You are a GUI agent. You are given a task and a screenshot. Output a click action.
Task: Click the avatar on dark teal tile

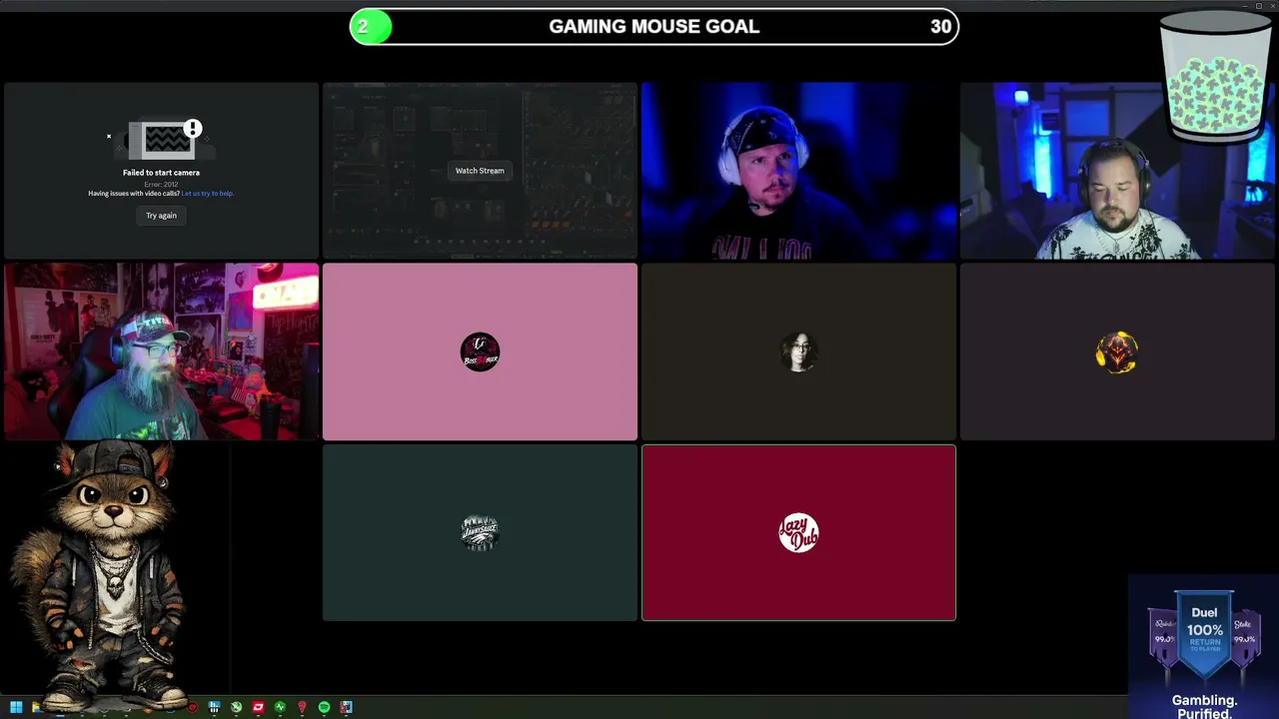tap(480, 532)
